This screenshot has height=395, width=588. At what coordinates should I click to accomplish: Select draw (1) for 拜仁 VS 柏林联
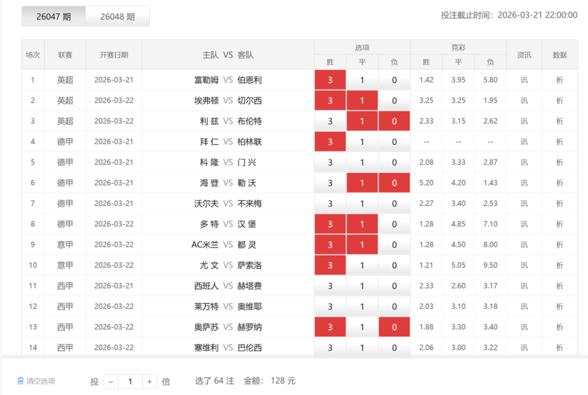[x=362, y=141]
